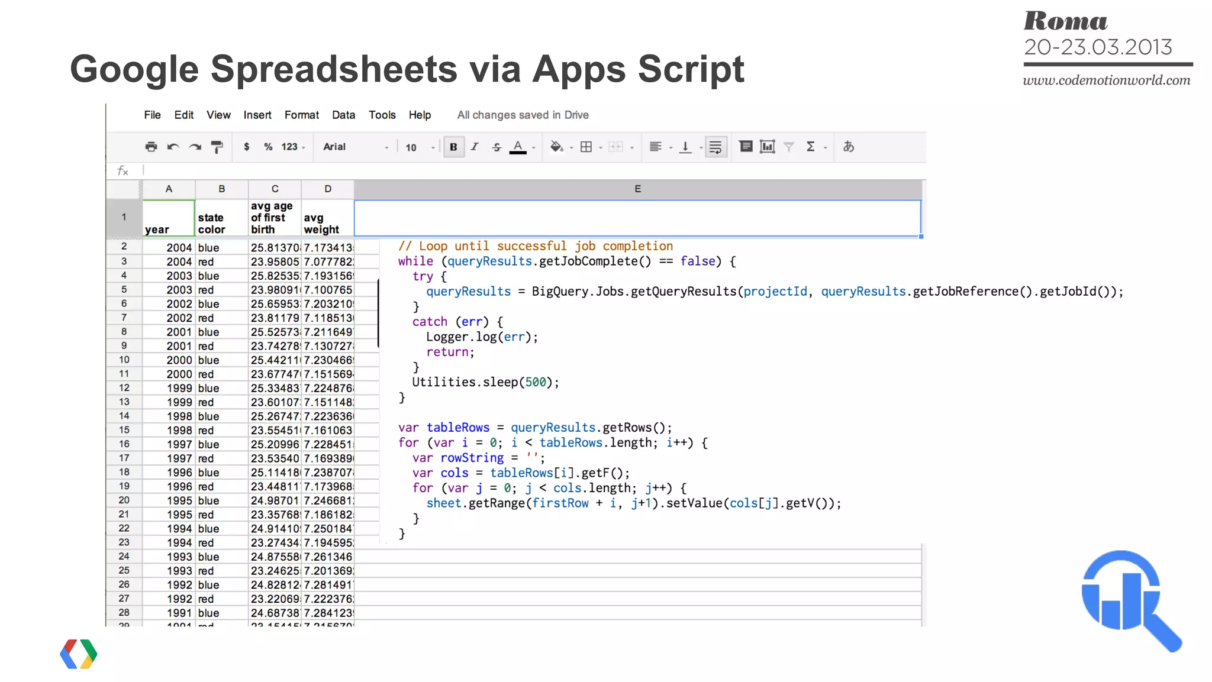Select column B header
The height and width of the screenshot is (682, 1212).
(x=222, y=189)
